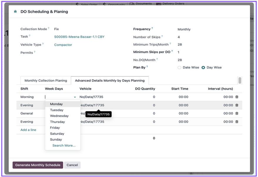Delete the last Evening row with trash icon
The image size is (258, 177).
237,122
